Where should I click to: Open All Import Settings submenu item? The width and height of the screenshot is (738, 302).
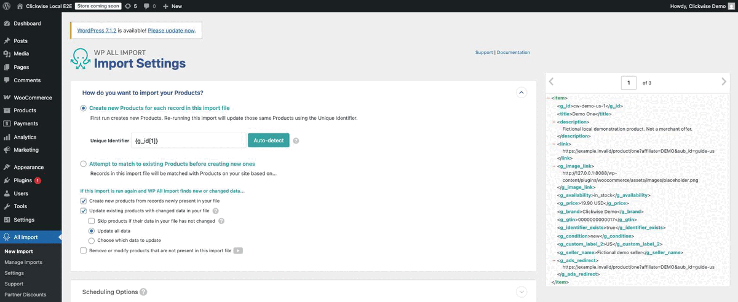(x=14, y=273)
